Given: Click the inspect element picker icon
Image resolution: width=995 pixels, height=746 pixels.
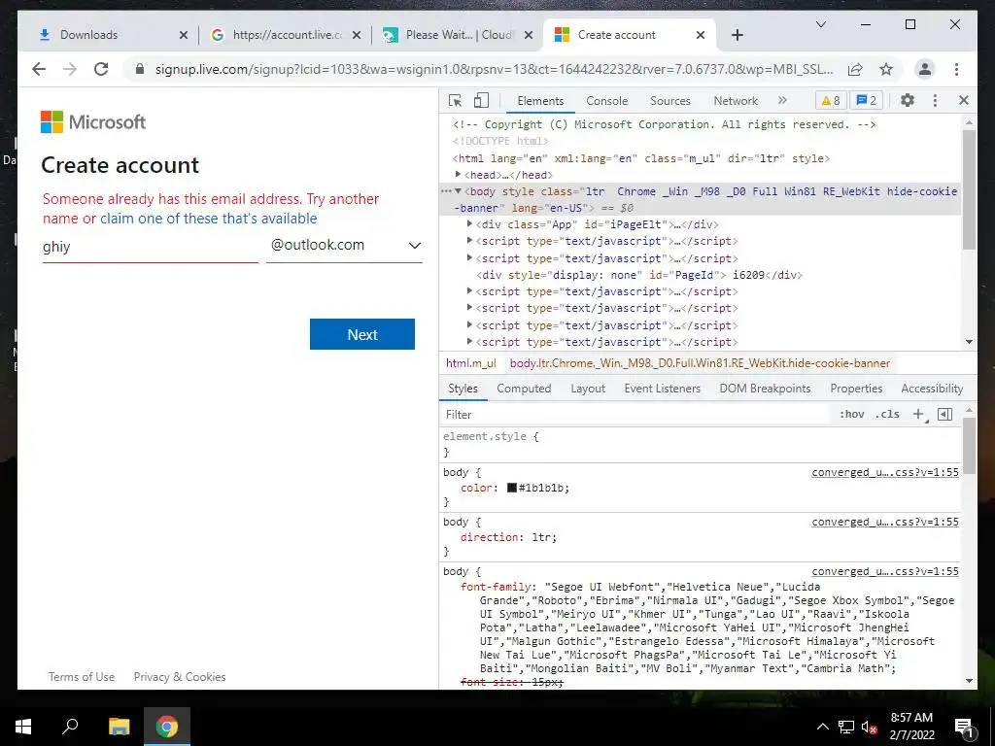Looking at the screenshot, I should click(455, 100).
